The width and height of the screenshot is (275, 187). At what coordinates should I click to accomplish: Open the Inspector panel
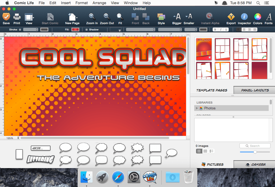pos(244,17)
